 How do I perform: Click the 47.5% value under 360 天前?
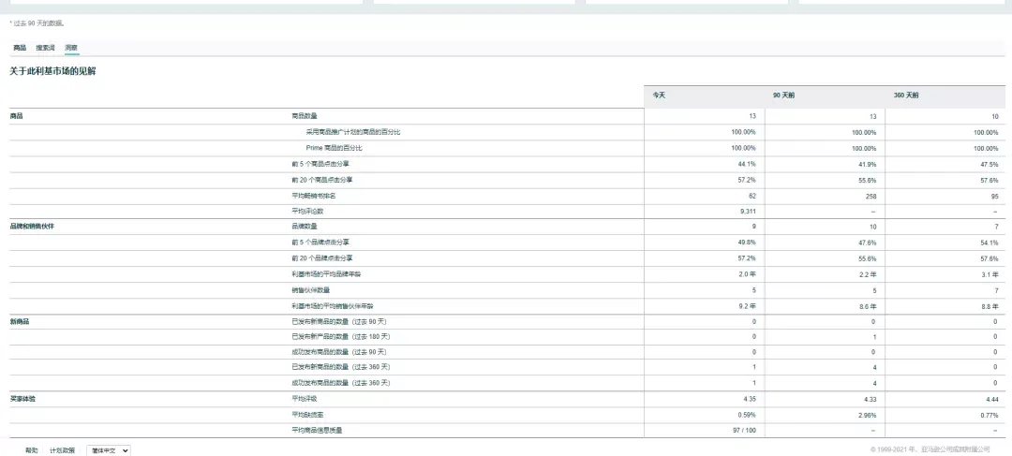tap(990, 165)
